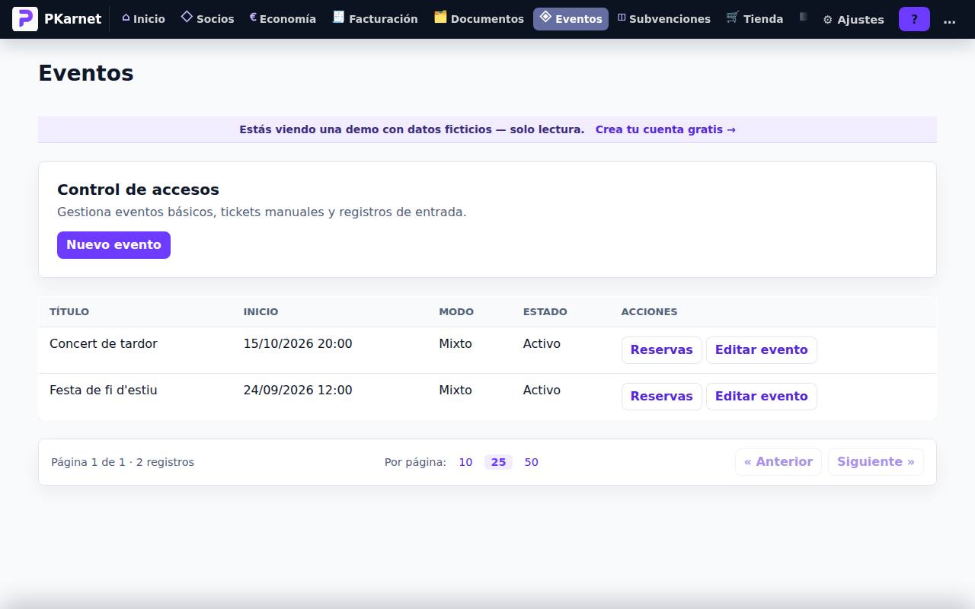Follow the 'Crea tu cuenta gratis' link
Image resolution: width=975 pixels, height=609 pixels.
665,129
